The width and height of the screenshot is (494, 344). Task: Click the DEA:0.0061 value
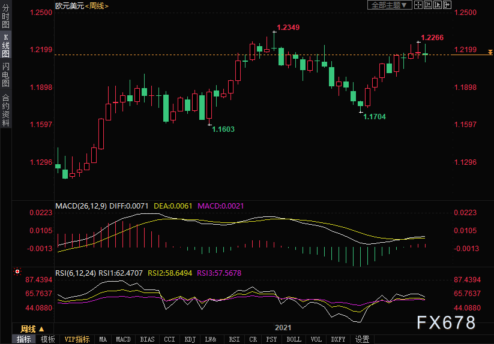tap(173, 206)
